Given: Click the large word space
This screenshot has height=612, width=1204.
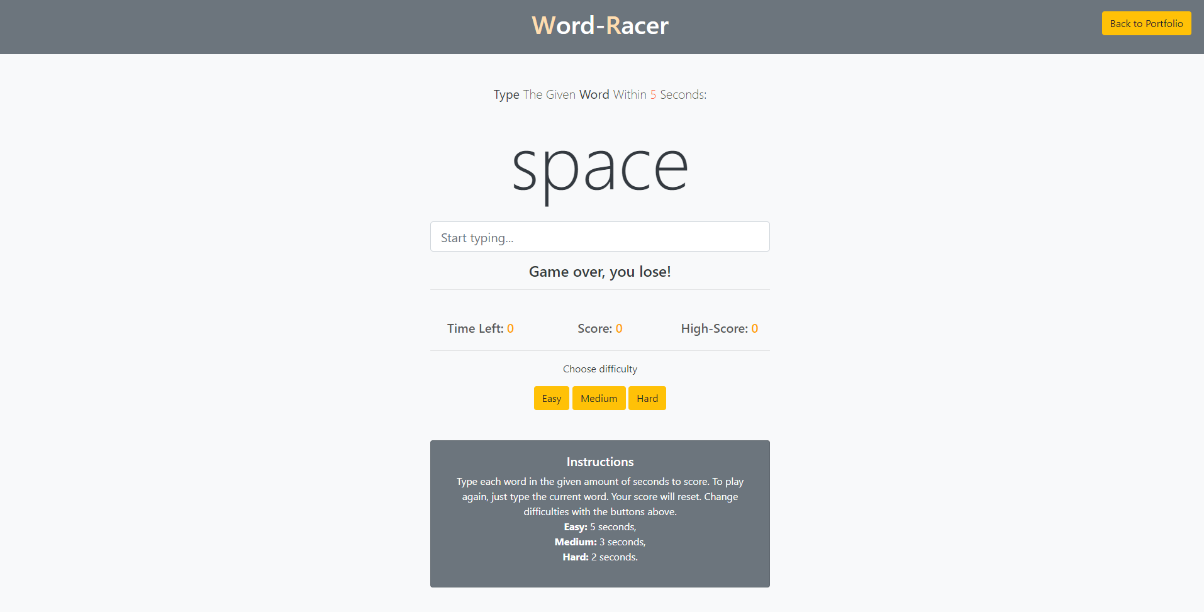Looking at the screenshot, I should click(x=600, y=169).
